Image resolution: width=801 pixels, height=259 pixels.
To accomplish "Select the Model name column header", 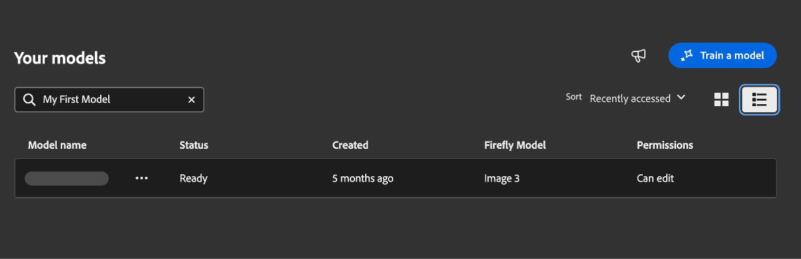I will pos(57,145).
